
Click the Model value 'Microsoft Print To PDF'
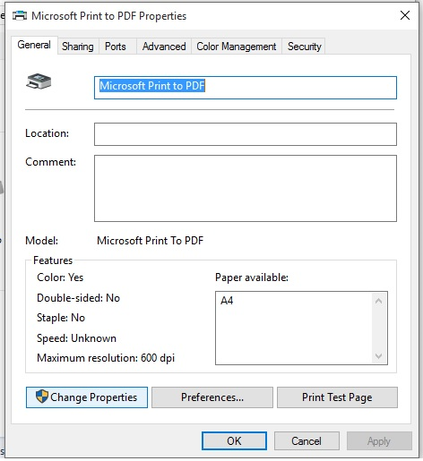click(151, 241)
